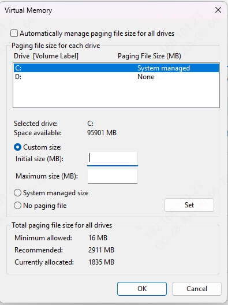
Task: Click the Set button
Action: [189, 205]
